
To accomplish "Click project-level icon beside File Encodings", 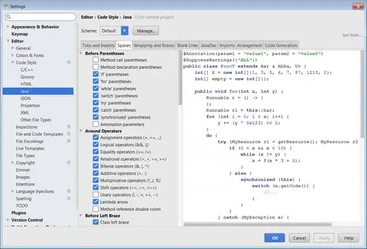I will pos(69,141).
